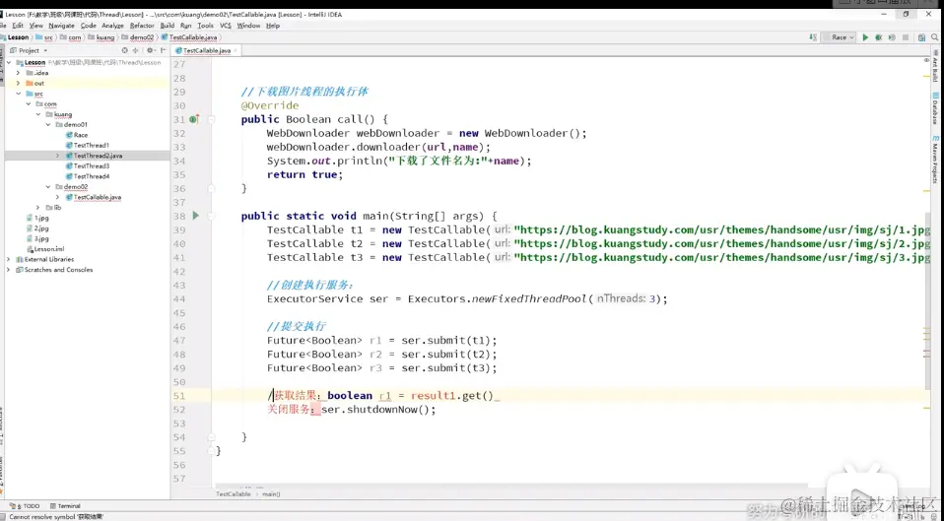The height and width of the screenshot is (521, 944).
Task: Open the Project view selector dropdown
Action: click(x=29, y=50)
